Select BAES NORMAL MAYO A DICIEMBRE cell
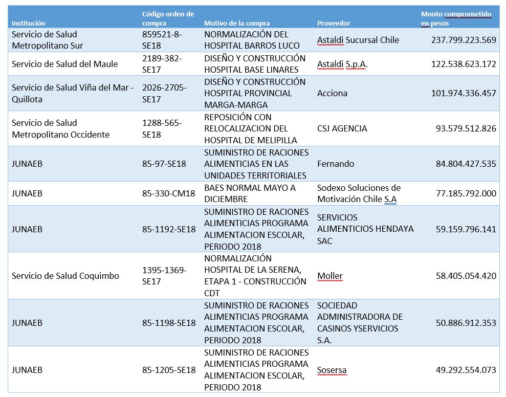506x397 pixels. [x=250, y=193]
